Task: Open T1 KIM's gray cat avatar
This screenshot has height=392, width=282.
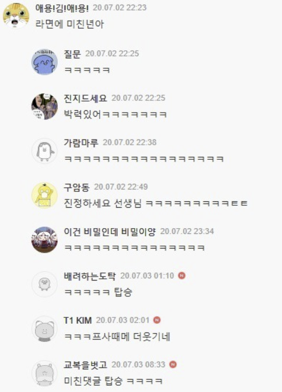Action: [x=44, y=329]
